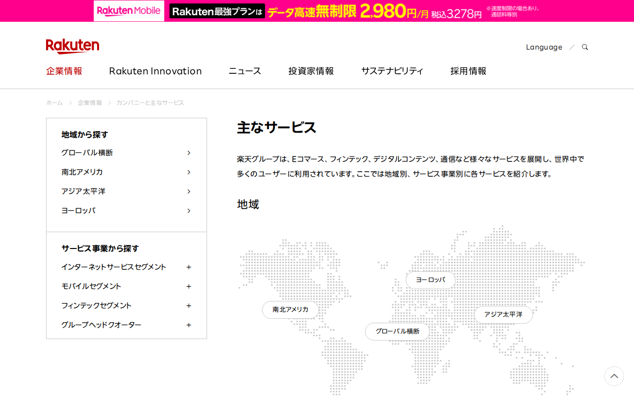The image size is (634, 396).
Task: Click chevron next to 南北アメリカ
Action: [x=189, y=172]
